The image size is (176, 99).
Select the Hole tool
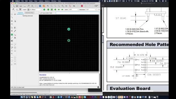[12, 41]
